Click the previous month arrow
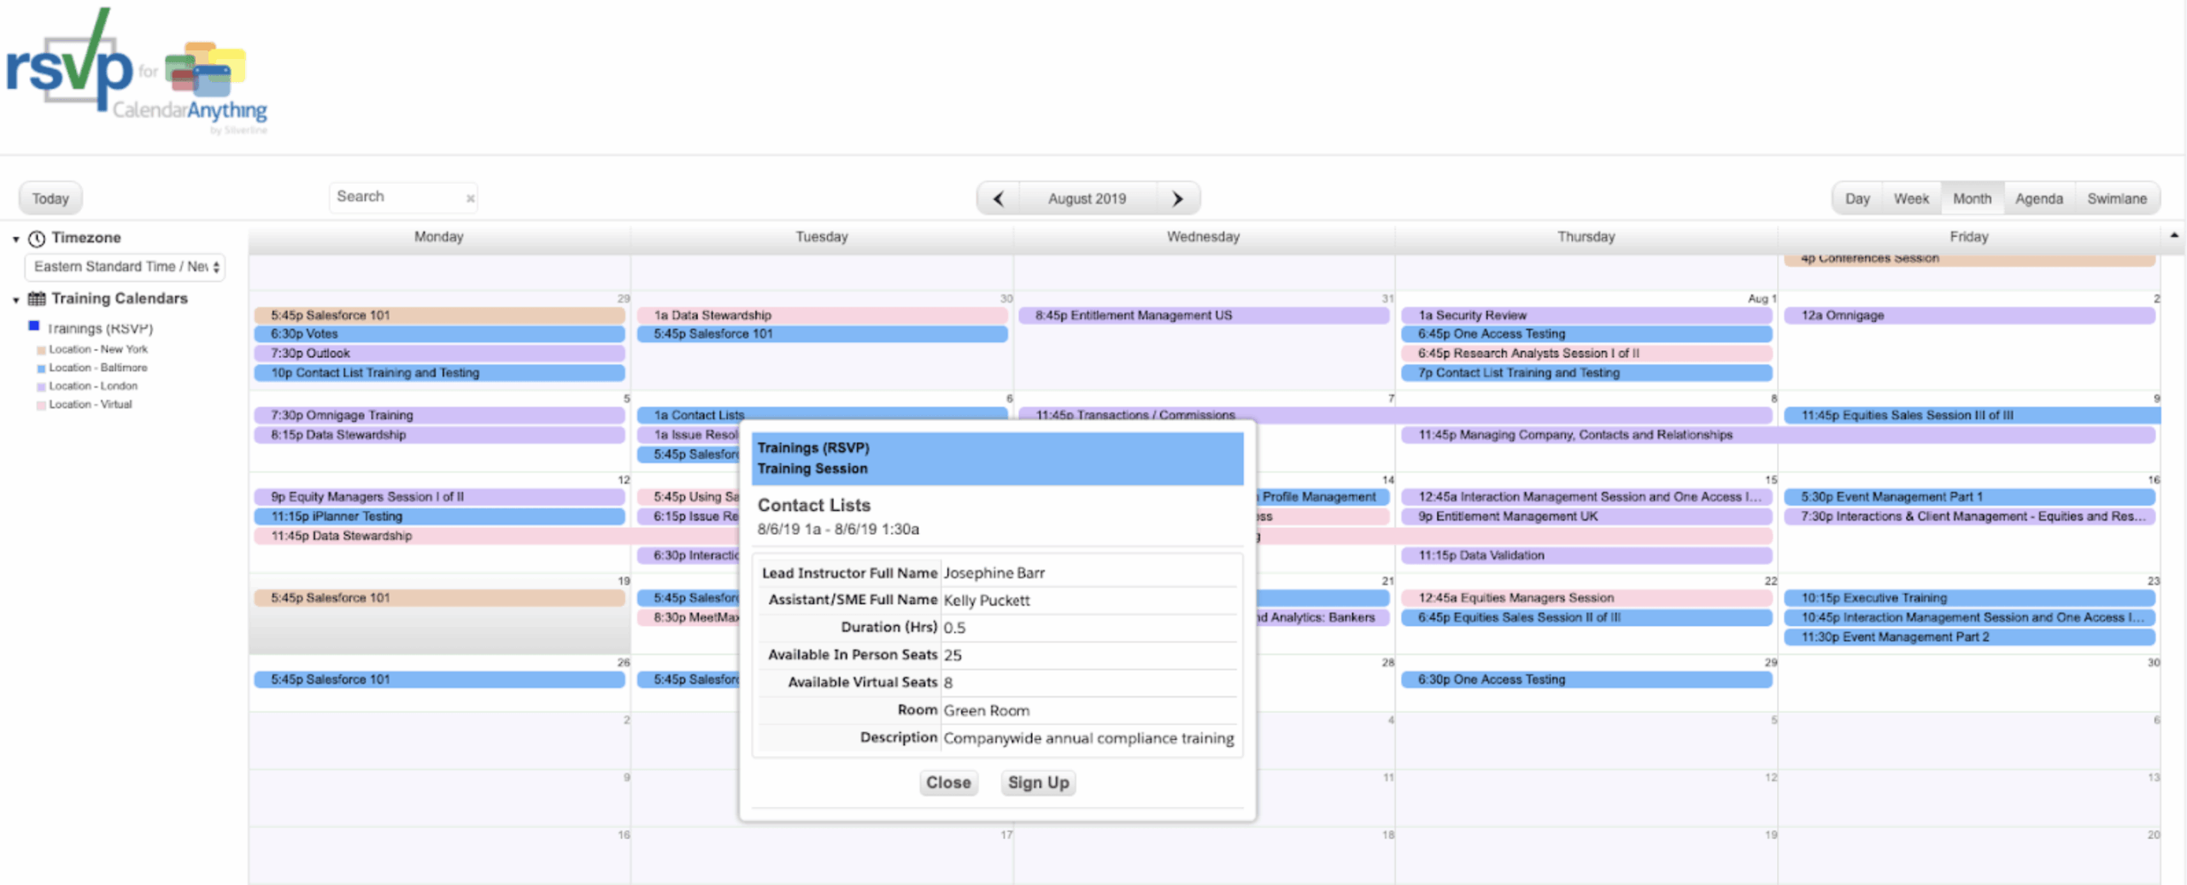 click(x=998, y=197)
